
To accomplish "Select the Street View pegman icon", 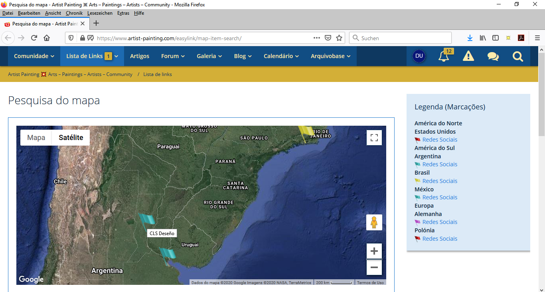I will (x=374, y=222).
